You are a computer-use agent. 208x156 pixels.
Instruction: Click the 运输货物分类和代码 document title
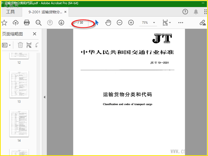127,94
